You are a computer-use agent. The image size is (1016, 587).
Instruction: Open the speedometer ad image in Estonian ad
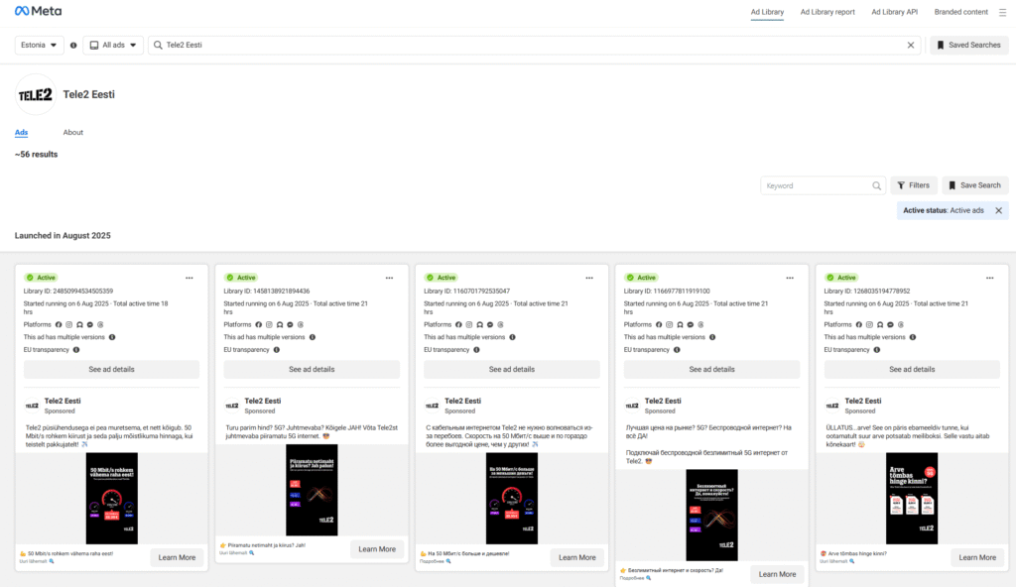click(x=112, y=498)
